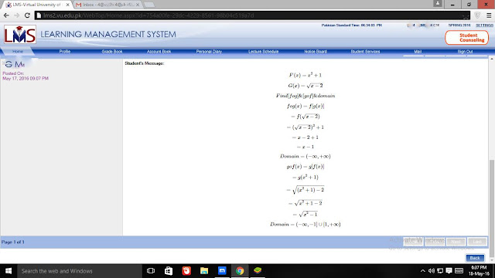Screen dimensions: 495x278
Task: Open the Windows Store taskbar icon
Action: pos(169,271)
